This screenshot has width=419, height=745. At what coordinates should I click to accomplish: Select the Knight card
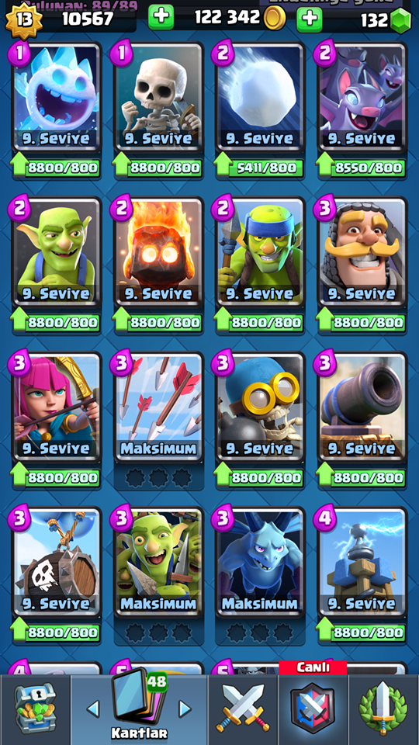coord(362,252)
